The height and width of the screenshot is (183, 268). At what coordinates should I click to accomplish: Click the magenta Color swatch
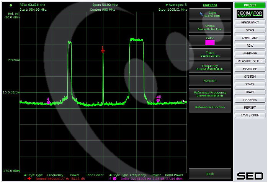click(210, 42)
